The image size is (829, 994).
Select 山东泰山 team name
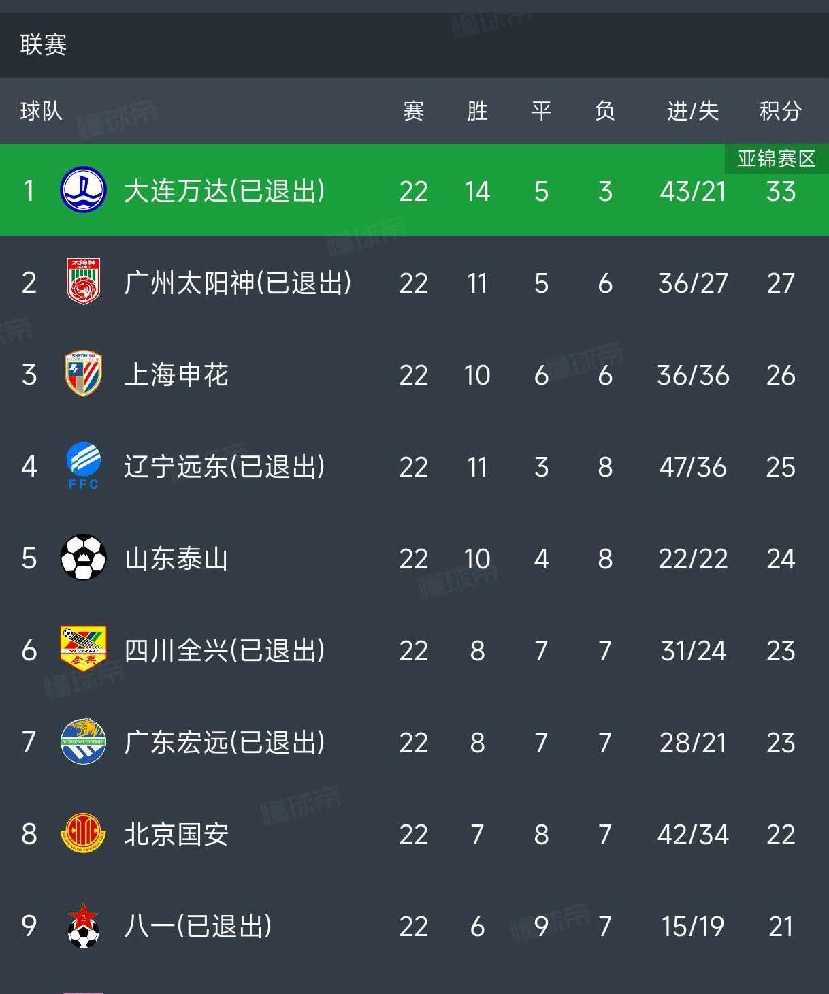176,559
